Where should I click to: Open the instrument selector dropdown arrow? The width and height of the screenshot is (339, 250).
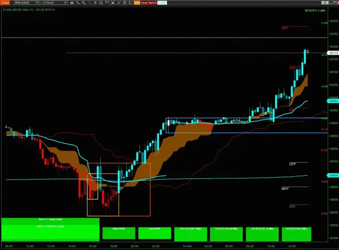[x=38, y=3]
